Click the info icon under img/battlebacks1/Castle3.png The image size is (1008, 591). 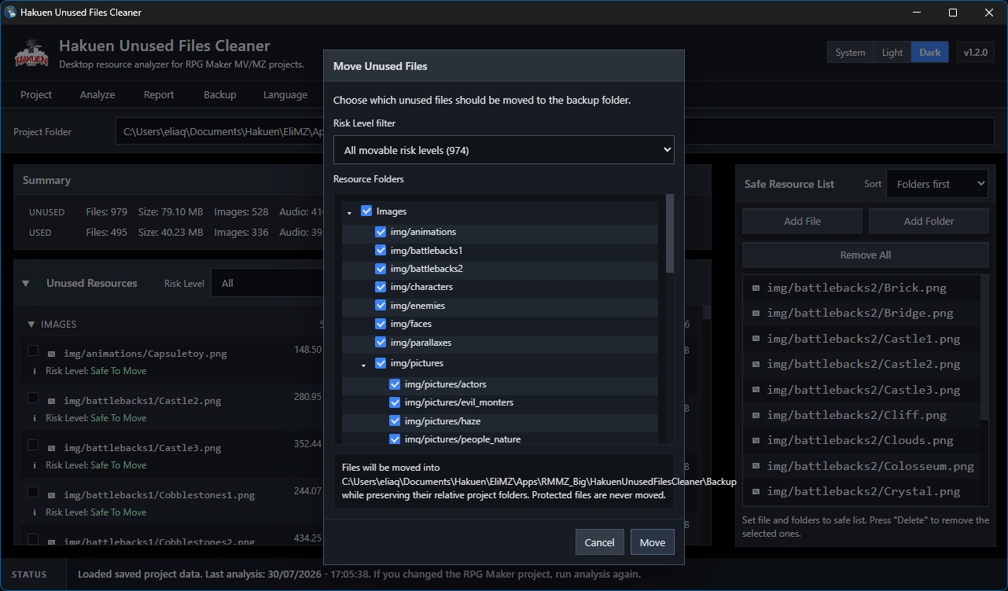click(x=34, y=465)
